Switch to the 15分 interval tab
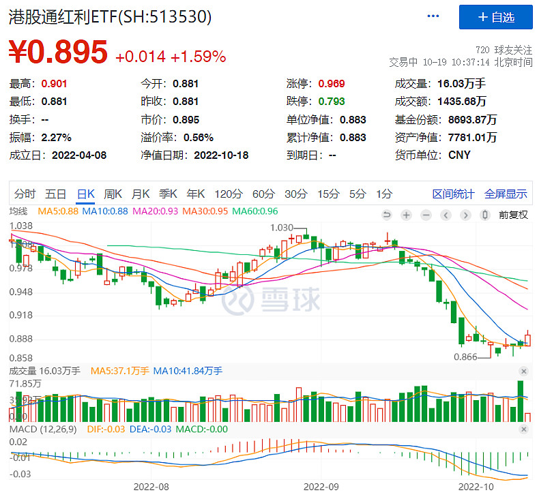Viewport: 539px width, 499px height. (328, 194)
